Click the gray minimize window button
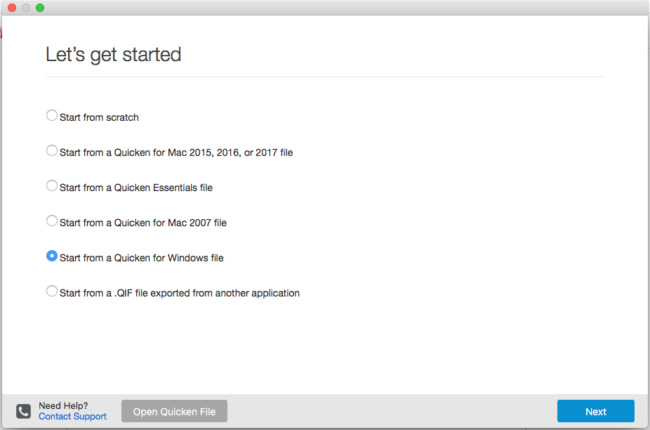 [x=26, y=8]
